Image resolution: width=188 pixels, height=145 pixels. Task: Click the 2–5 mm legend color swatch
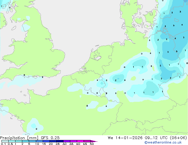(26, 141)
